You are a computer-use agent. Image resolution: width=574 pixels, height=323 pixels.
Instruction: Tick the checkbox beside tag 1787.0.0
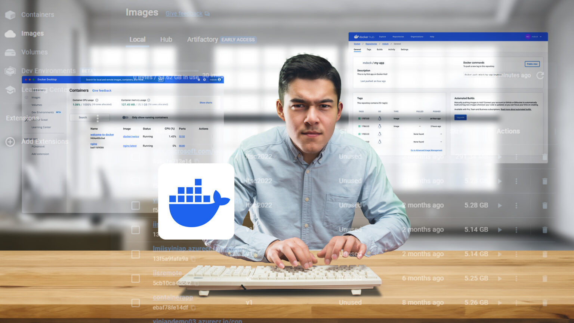[359, 119]
